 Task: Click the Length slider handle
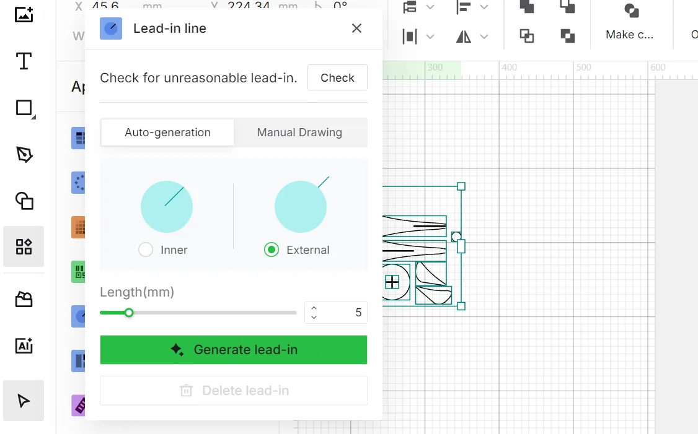click(129, 313)
